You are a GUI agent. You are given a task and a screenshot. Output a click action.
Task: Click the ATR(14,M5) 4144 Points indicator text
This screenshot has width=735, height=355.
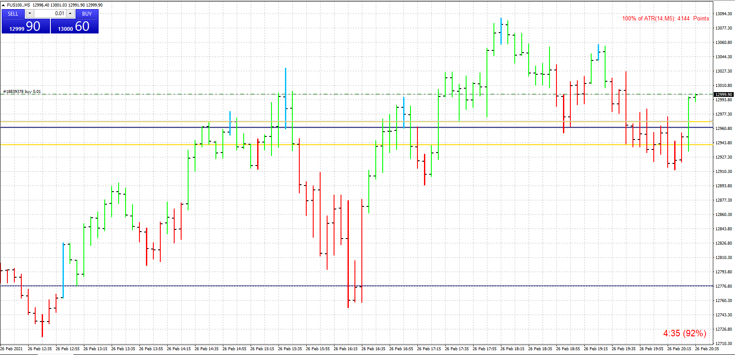pyautogui.click(x=665, y=18)
